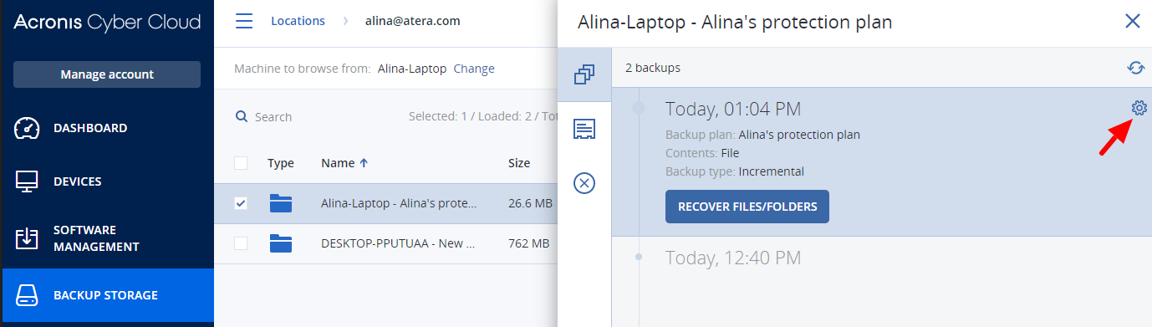This screenshot has height=327, width=1152.
Task: Click the delete circle-X icon
Action: click(x=584, y=182)
